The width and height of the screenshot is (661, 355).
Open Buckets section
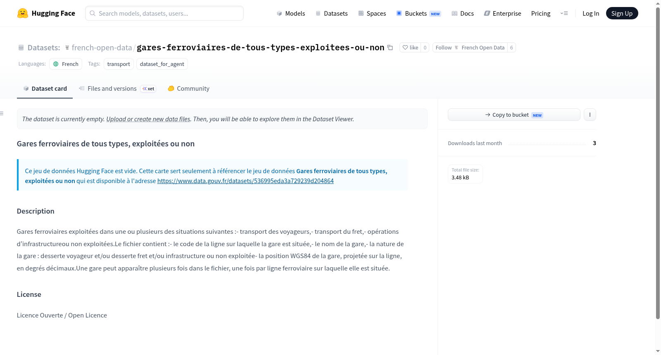[x=418, y=13]
